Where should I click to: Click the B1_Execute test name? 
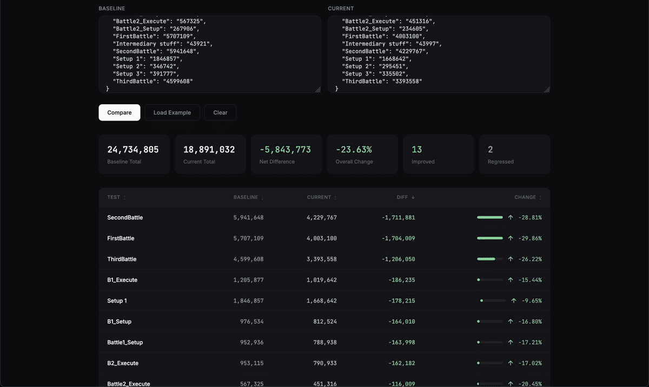(x=122, y=280)
